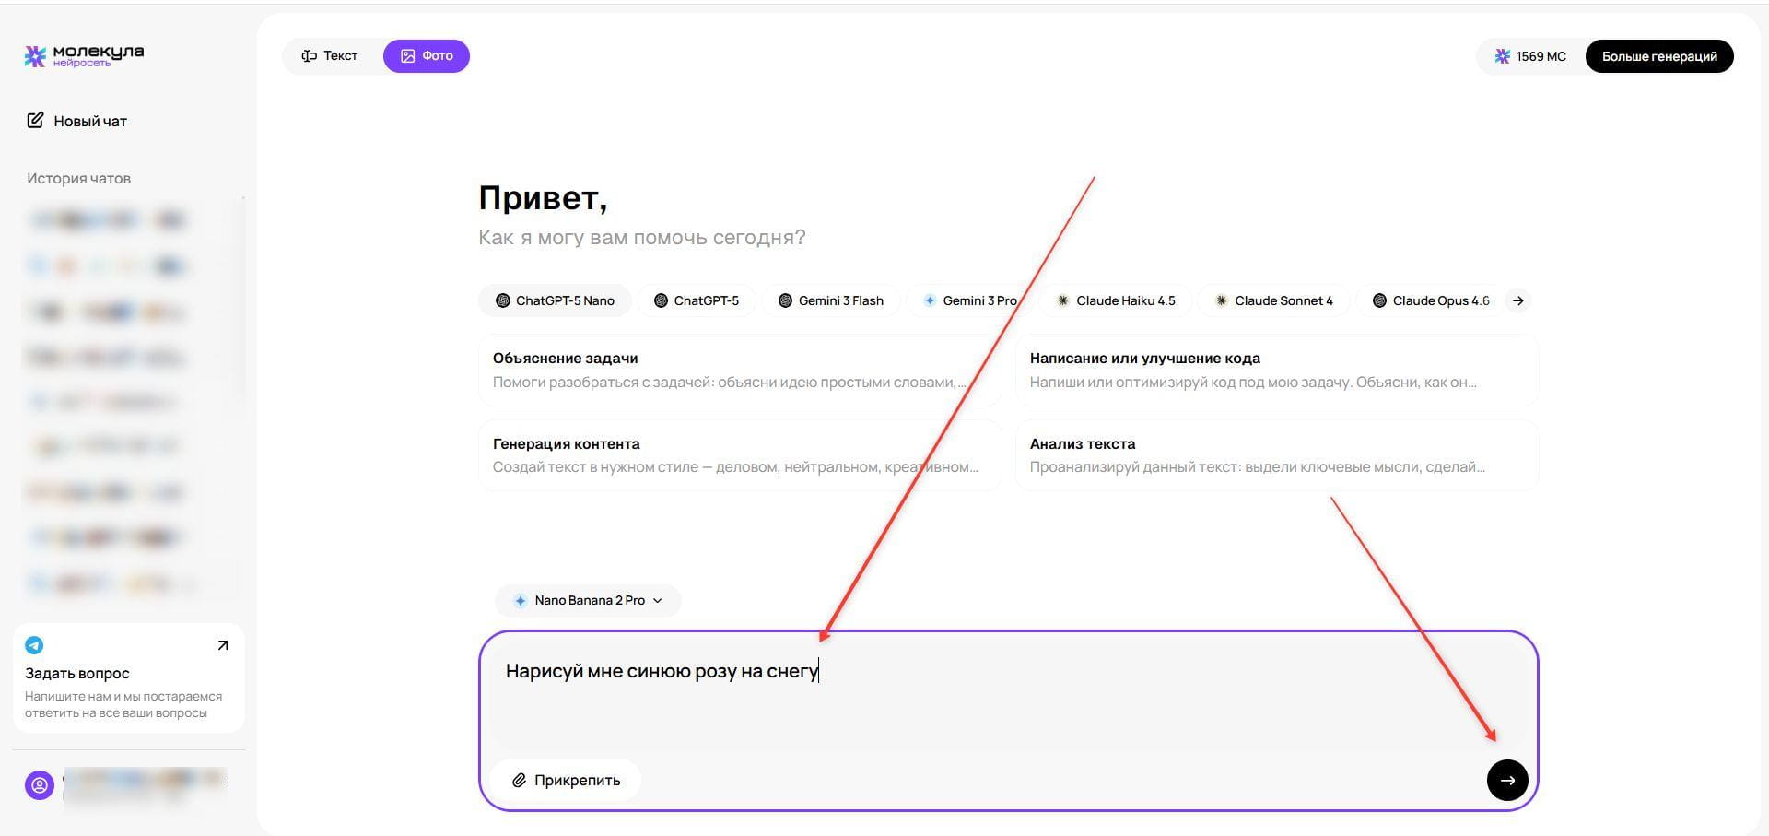Image resolution: width=1769 pixels, height=836 pixels.
Task: Start a new chat
Action: click(77, 121)
